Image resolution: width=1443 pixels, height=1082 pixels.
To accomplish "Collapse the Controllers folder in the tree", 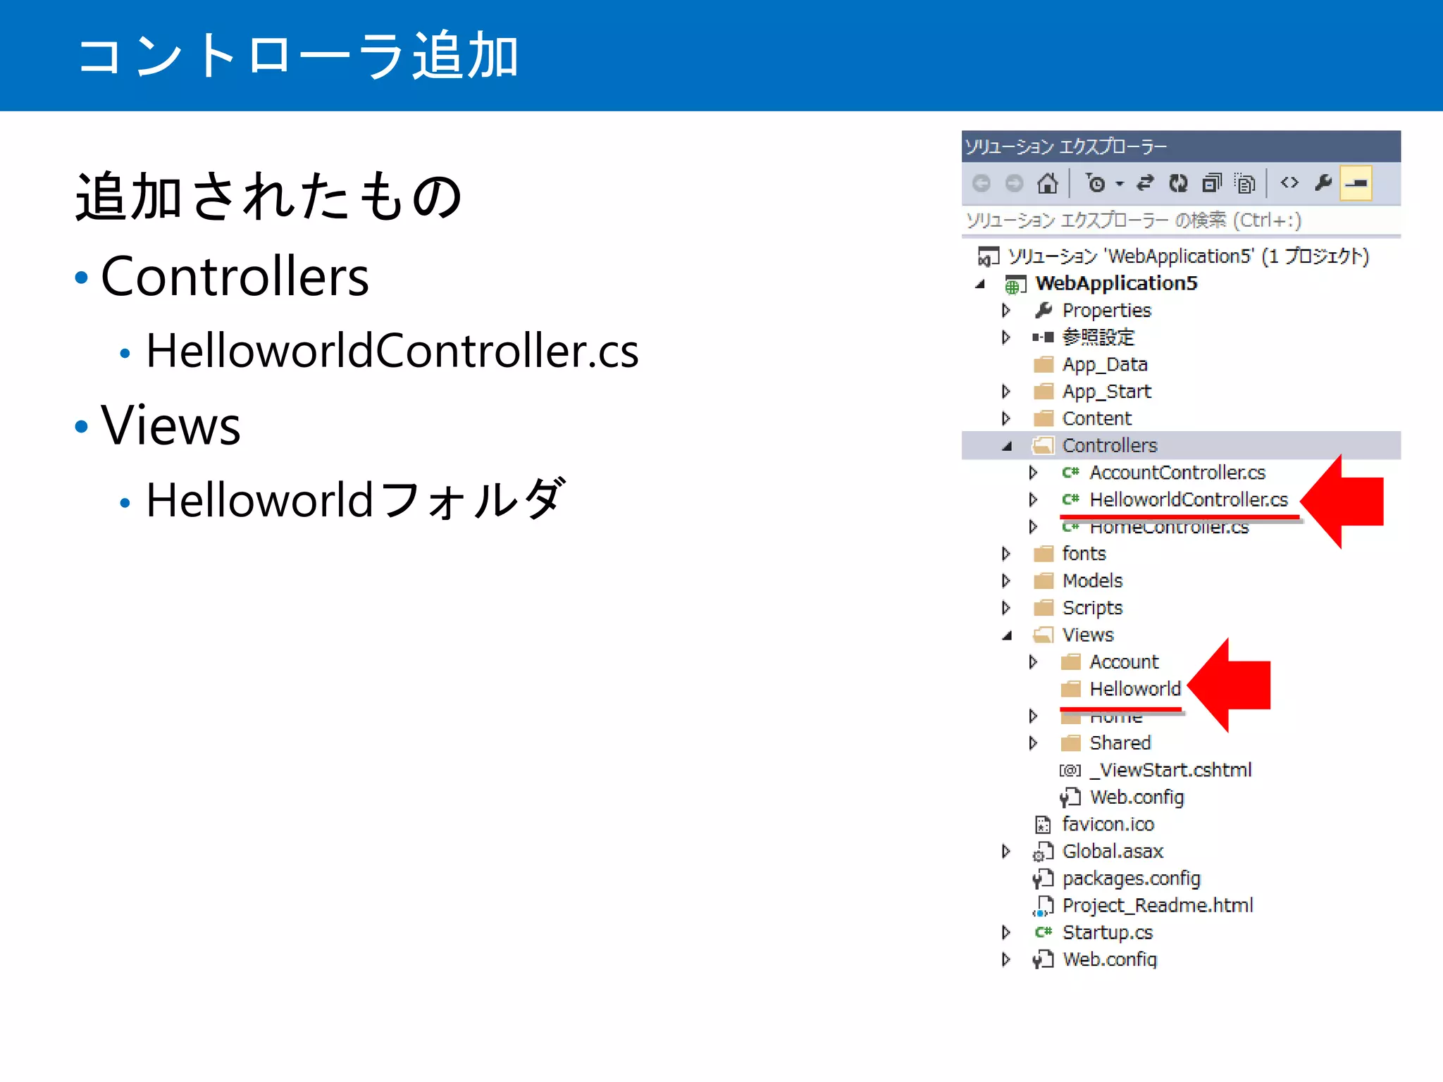I will pyautogui.click(x=1007, y=446).
